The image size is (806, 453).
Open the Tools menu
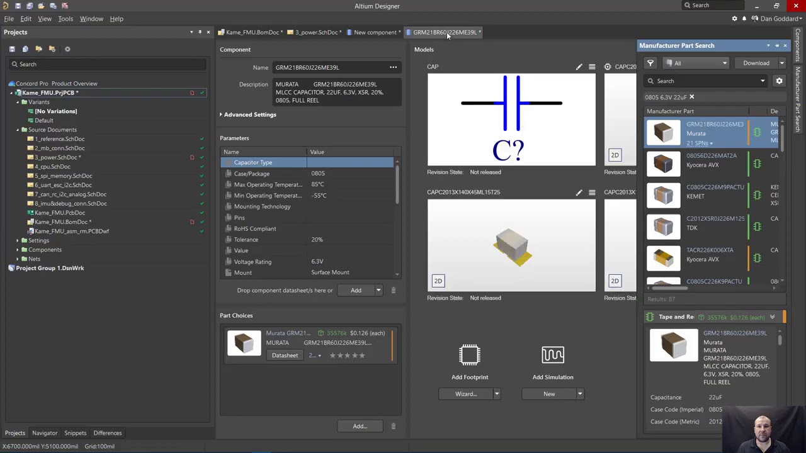(x=65, y=19)
